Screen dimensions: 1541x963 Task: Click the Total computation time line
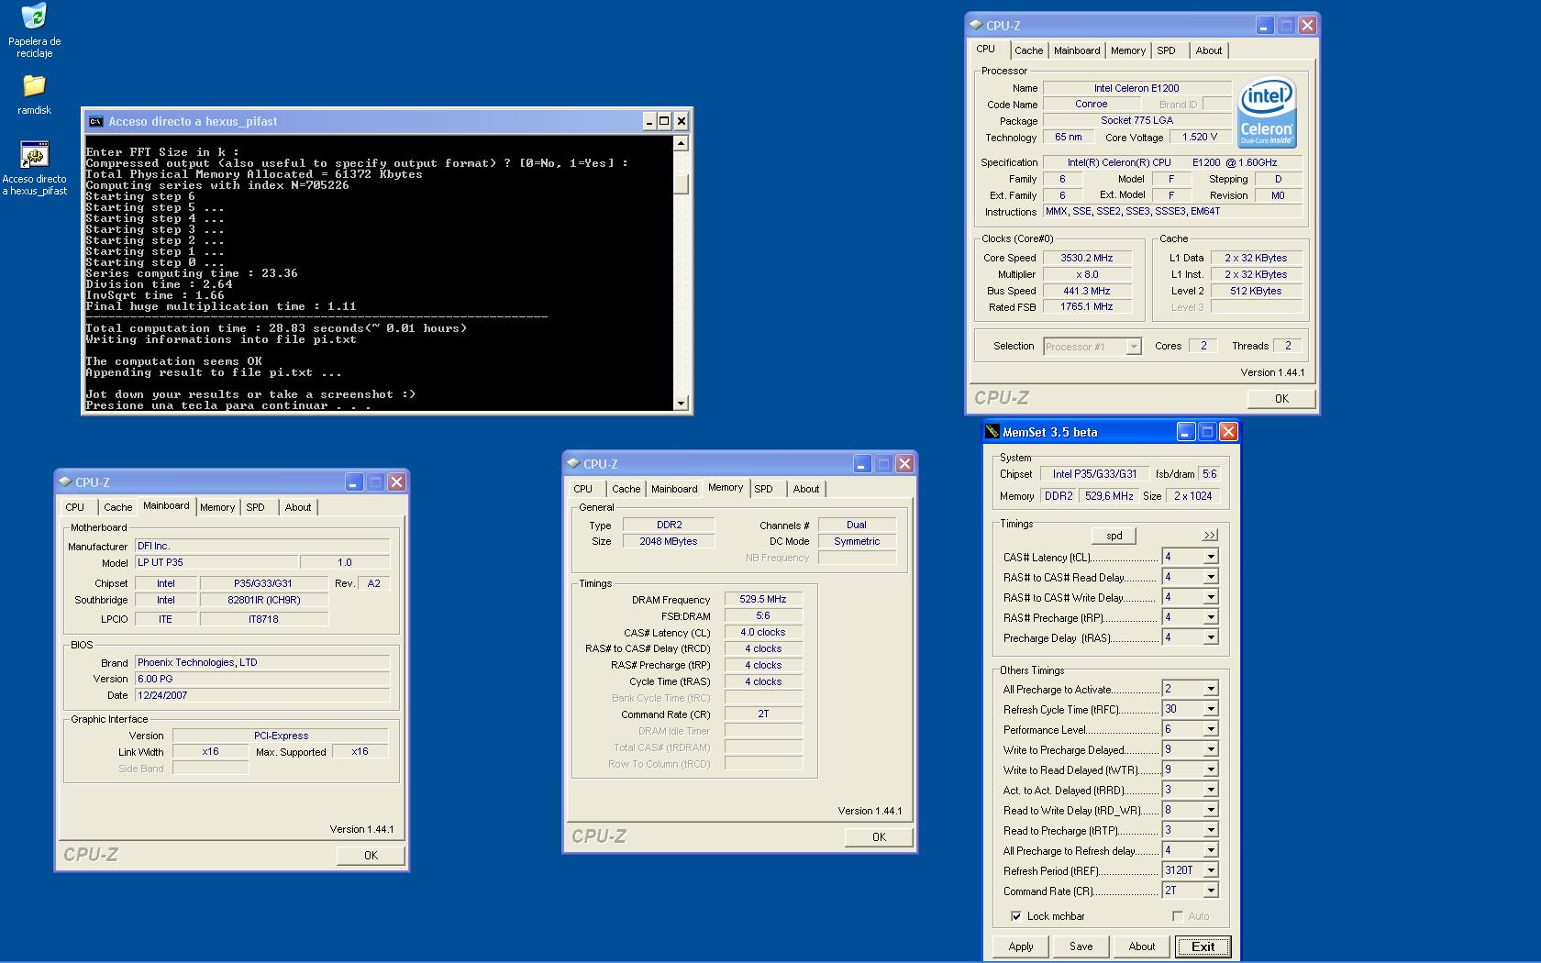276,328
